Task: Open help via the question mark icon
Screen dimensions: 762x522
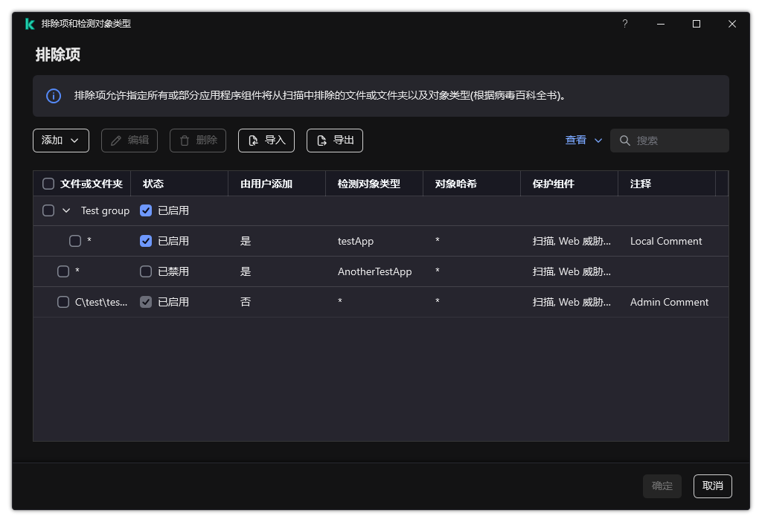Action: [x=624, y=23]
